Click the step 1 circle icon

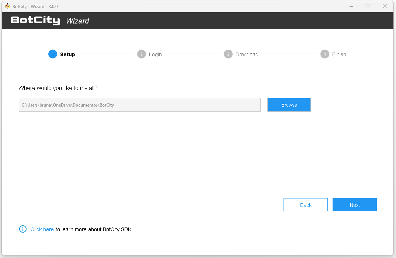53,54
